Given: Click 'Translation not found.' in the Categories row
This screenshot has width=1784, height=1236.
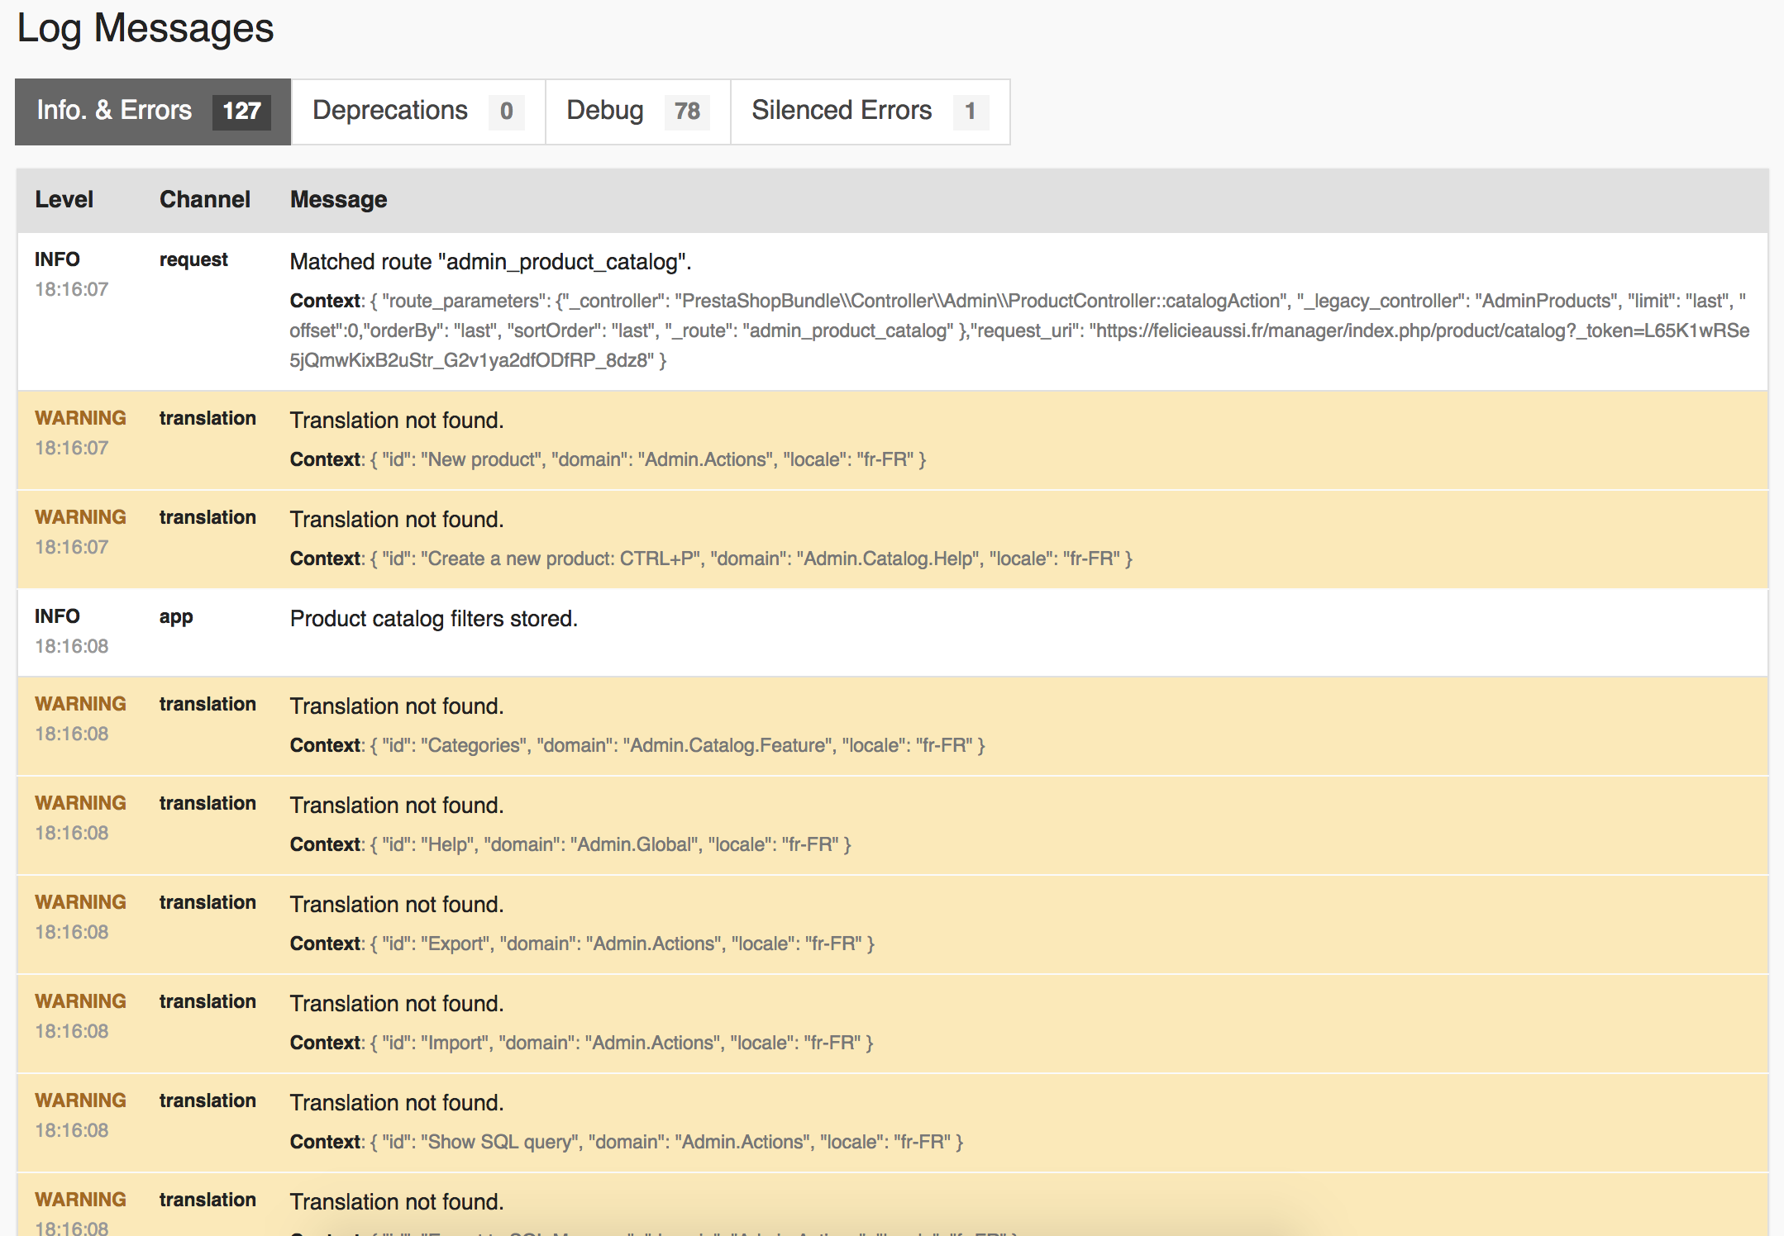Looking at the screenshot, I should 397,706.
